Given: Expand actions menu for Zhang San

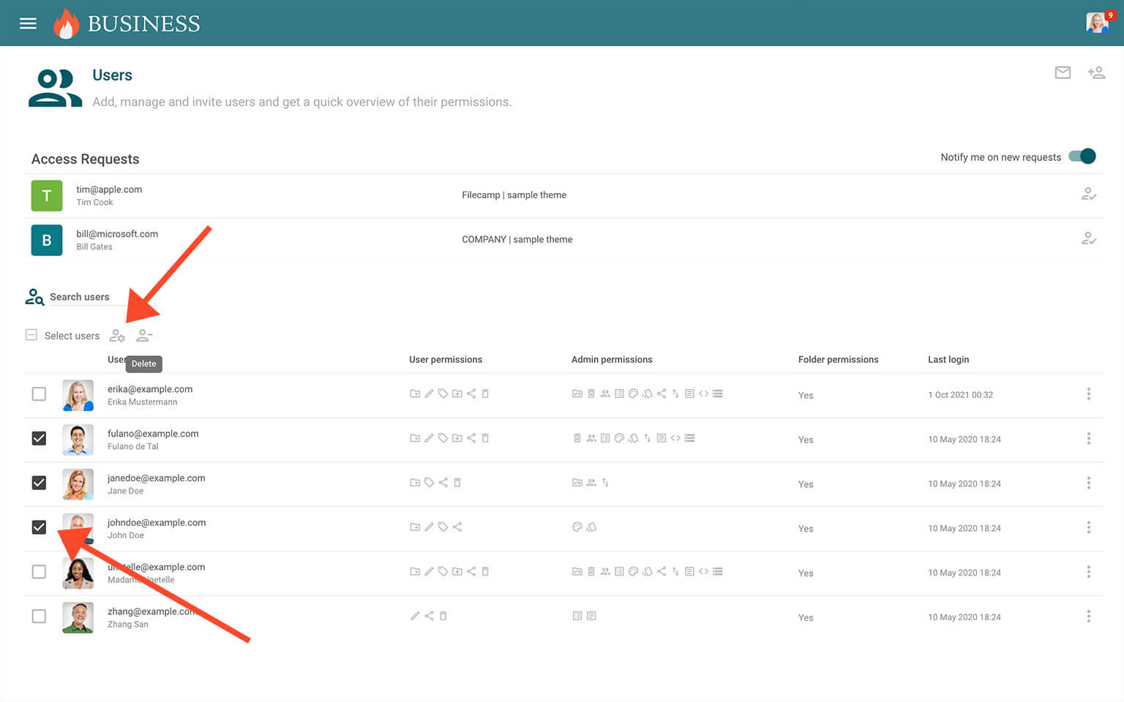Looking at the screenshot, I should point(1088,616).
